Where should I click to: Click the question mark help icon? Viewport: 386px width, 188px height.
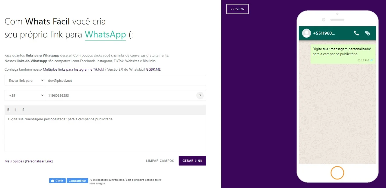tap(200, 96)
